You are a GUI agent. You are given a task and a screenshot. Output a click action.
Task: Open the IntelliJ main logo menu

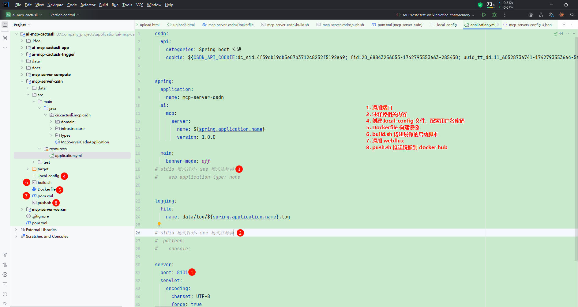(6, 5)
